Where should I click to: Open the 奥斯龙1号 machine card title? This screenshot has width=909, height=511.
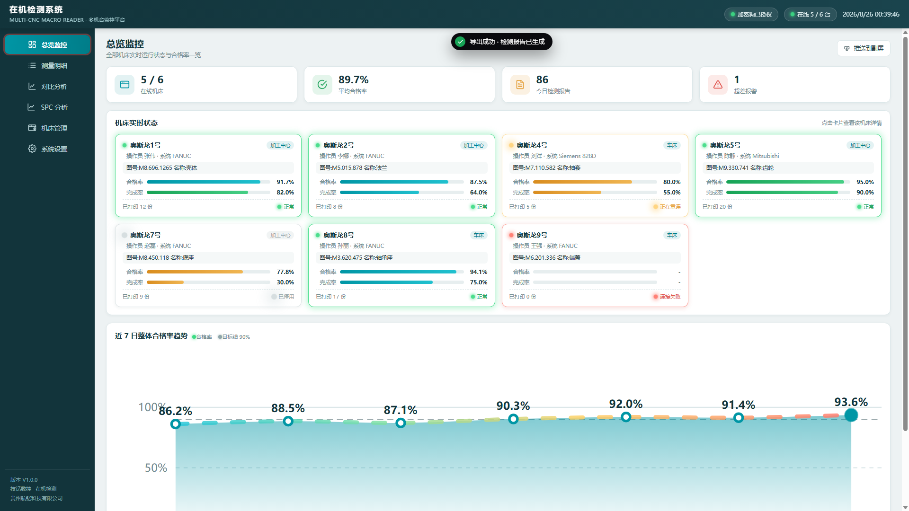pyautogui.click(x=145, y=145)
